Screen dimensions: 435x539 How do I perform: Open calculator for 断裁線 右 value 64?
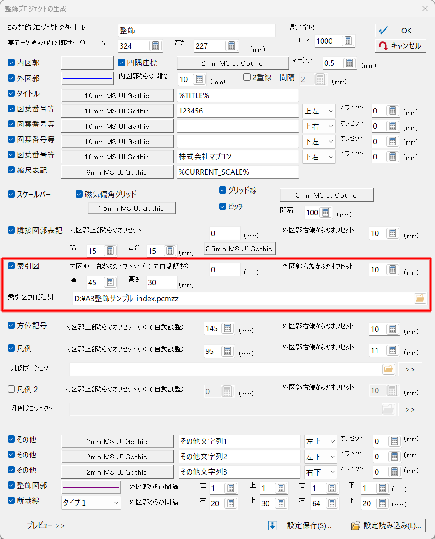point(331,503)
